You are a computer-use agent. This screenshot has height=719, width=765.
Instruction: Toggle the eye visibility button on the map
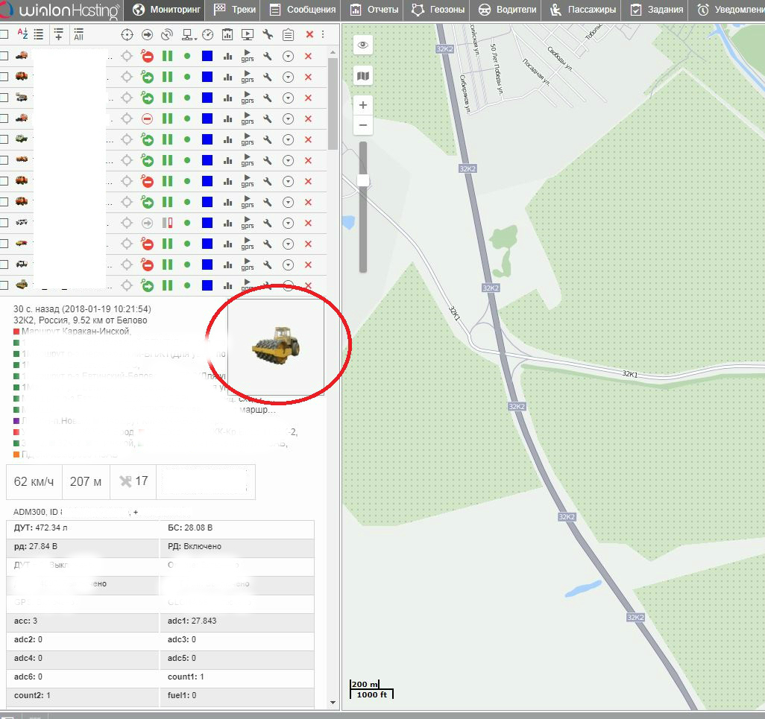[363, 45]
